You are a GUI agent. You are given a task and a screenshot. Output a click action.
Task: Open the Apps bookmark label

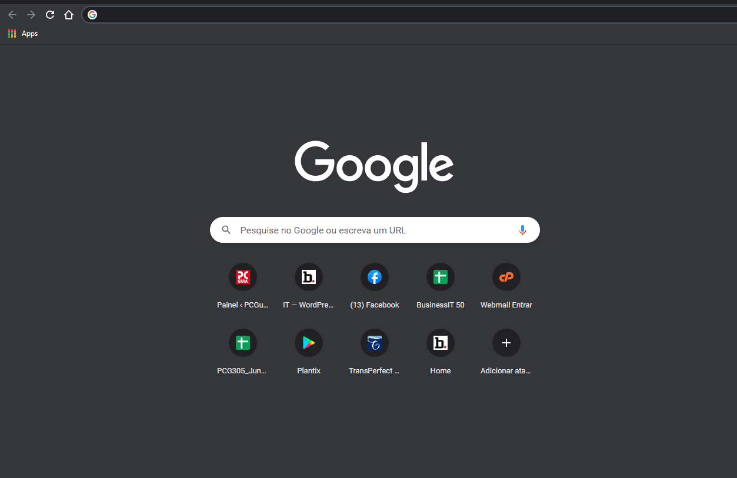click(29, 34)
